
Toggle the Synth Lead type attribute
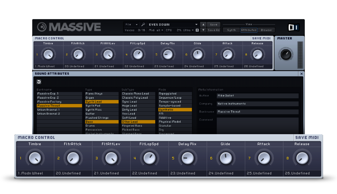[102, 102]
